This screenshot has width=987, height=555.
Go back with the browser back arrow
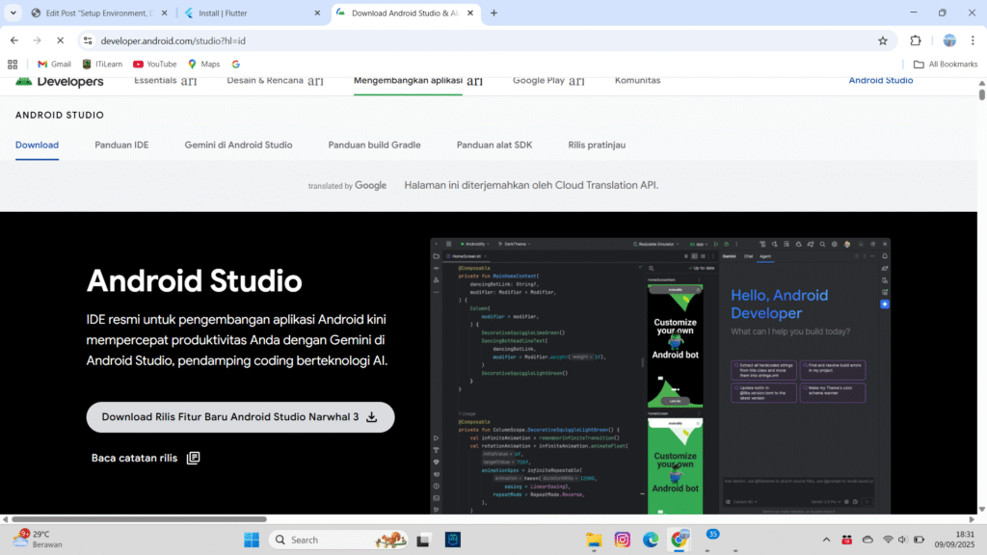click(x=13, y=40)
